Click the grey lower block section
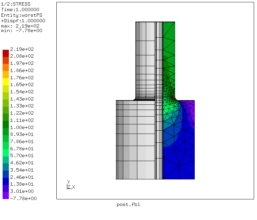Viewport: 257px width, 220px height. tap(136, 139)
